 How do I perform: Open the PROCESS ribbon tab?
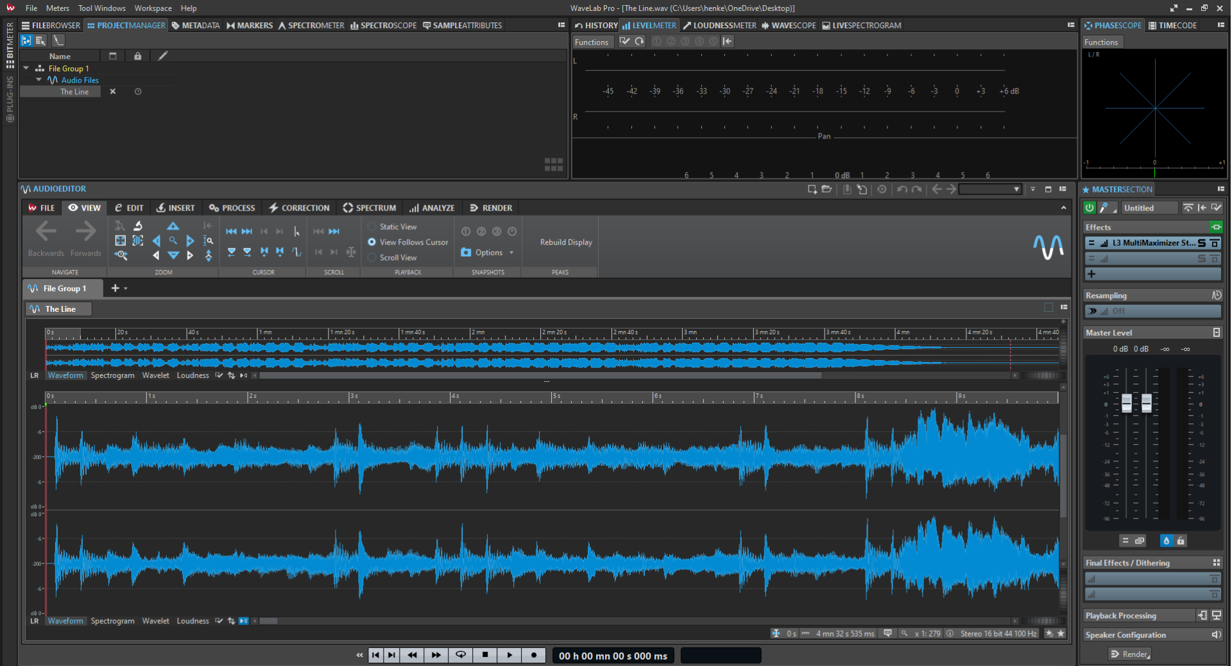click(x=232, y=208)
